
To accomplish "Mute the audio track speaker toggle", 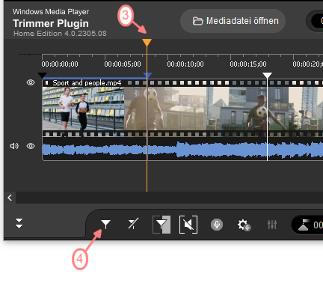I will point(14,146).
